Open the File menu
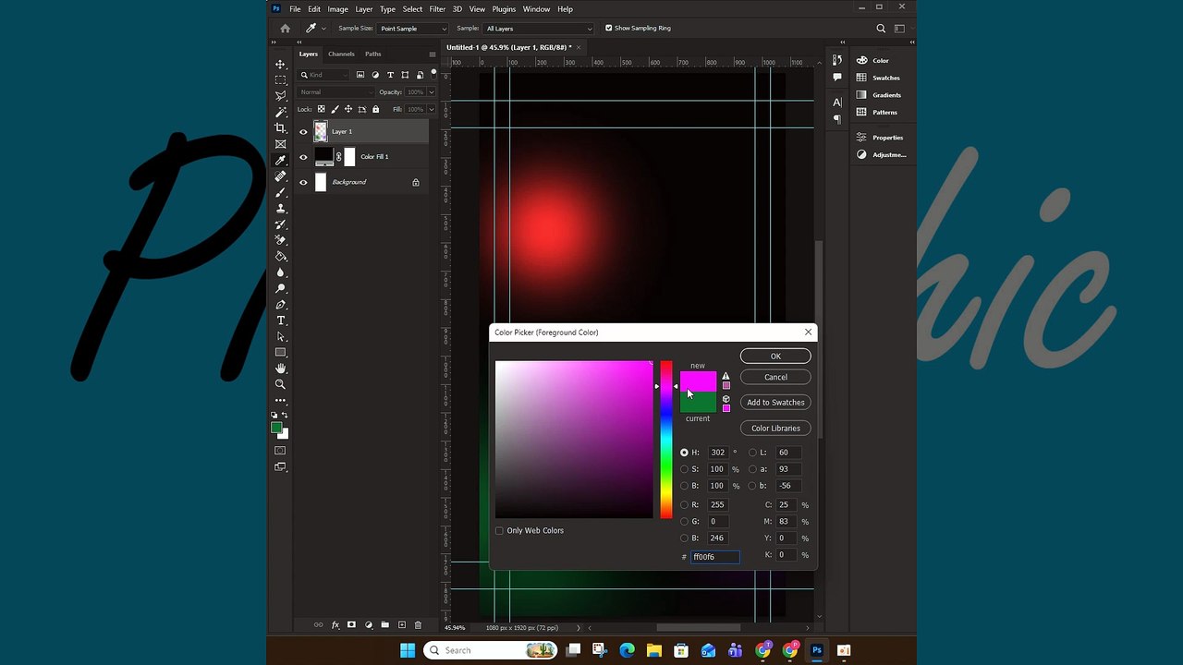Screen dimensions: 1183x665 [x=295, y=9]
